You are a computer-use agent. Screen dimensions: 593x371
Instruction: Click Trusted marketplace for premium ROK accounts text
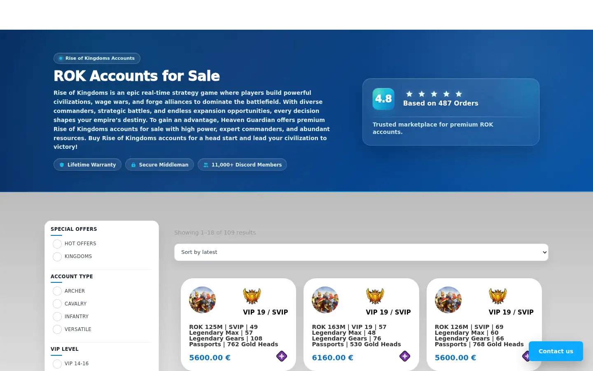(x=433, y=128)
